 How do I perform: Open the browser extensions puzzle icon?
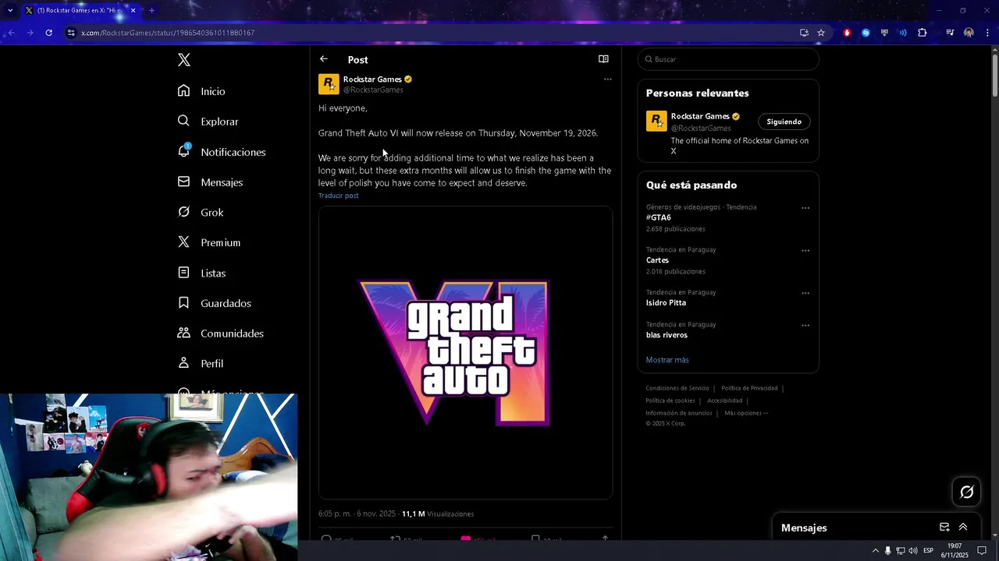[923, 33]
